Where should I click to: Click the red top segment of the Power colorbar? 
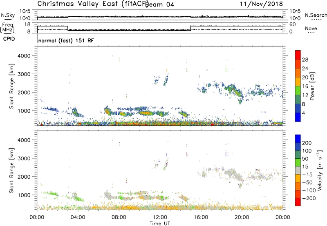[x=298, y=55]
